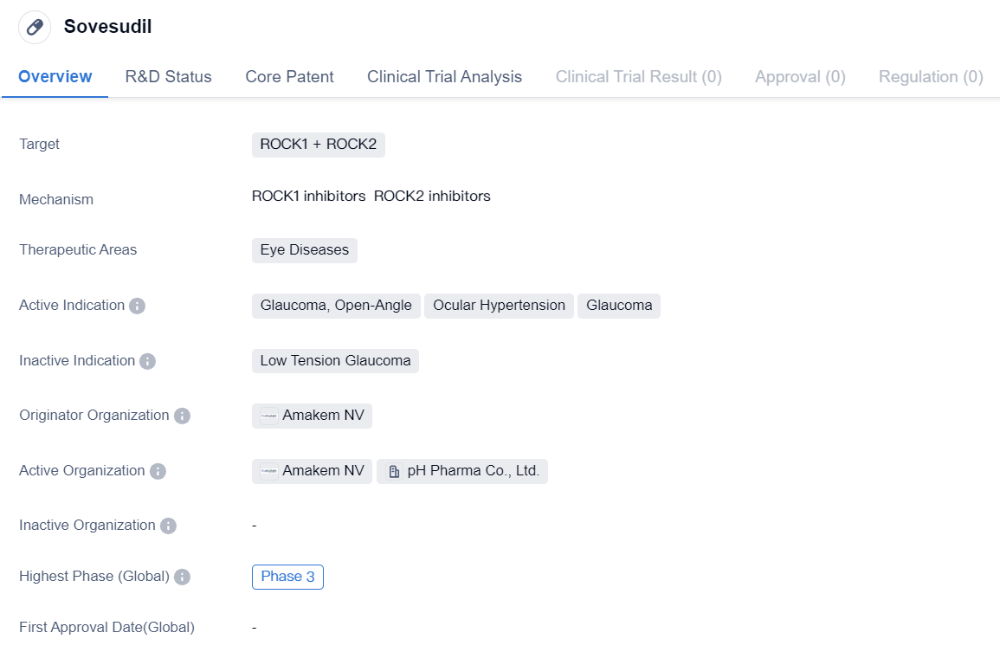Click building icon in pH Pharma tag
The width and height of the screenshot is (1000, 652).
[394, 472]
